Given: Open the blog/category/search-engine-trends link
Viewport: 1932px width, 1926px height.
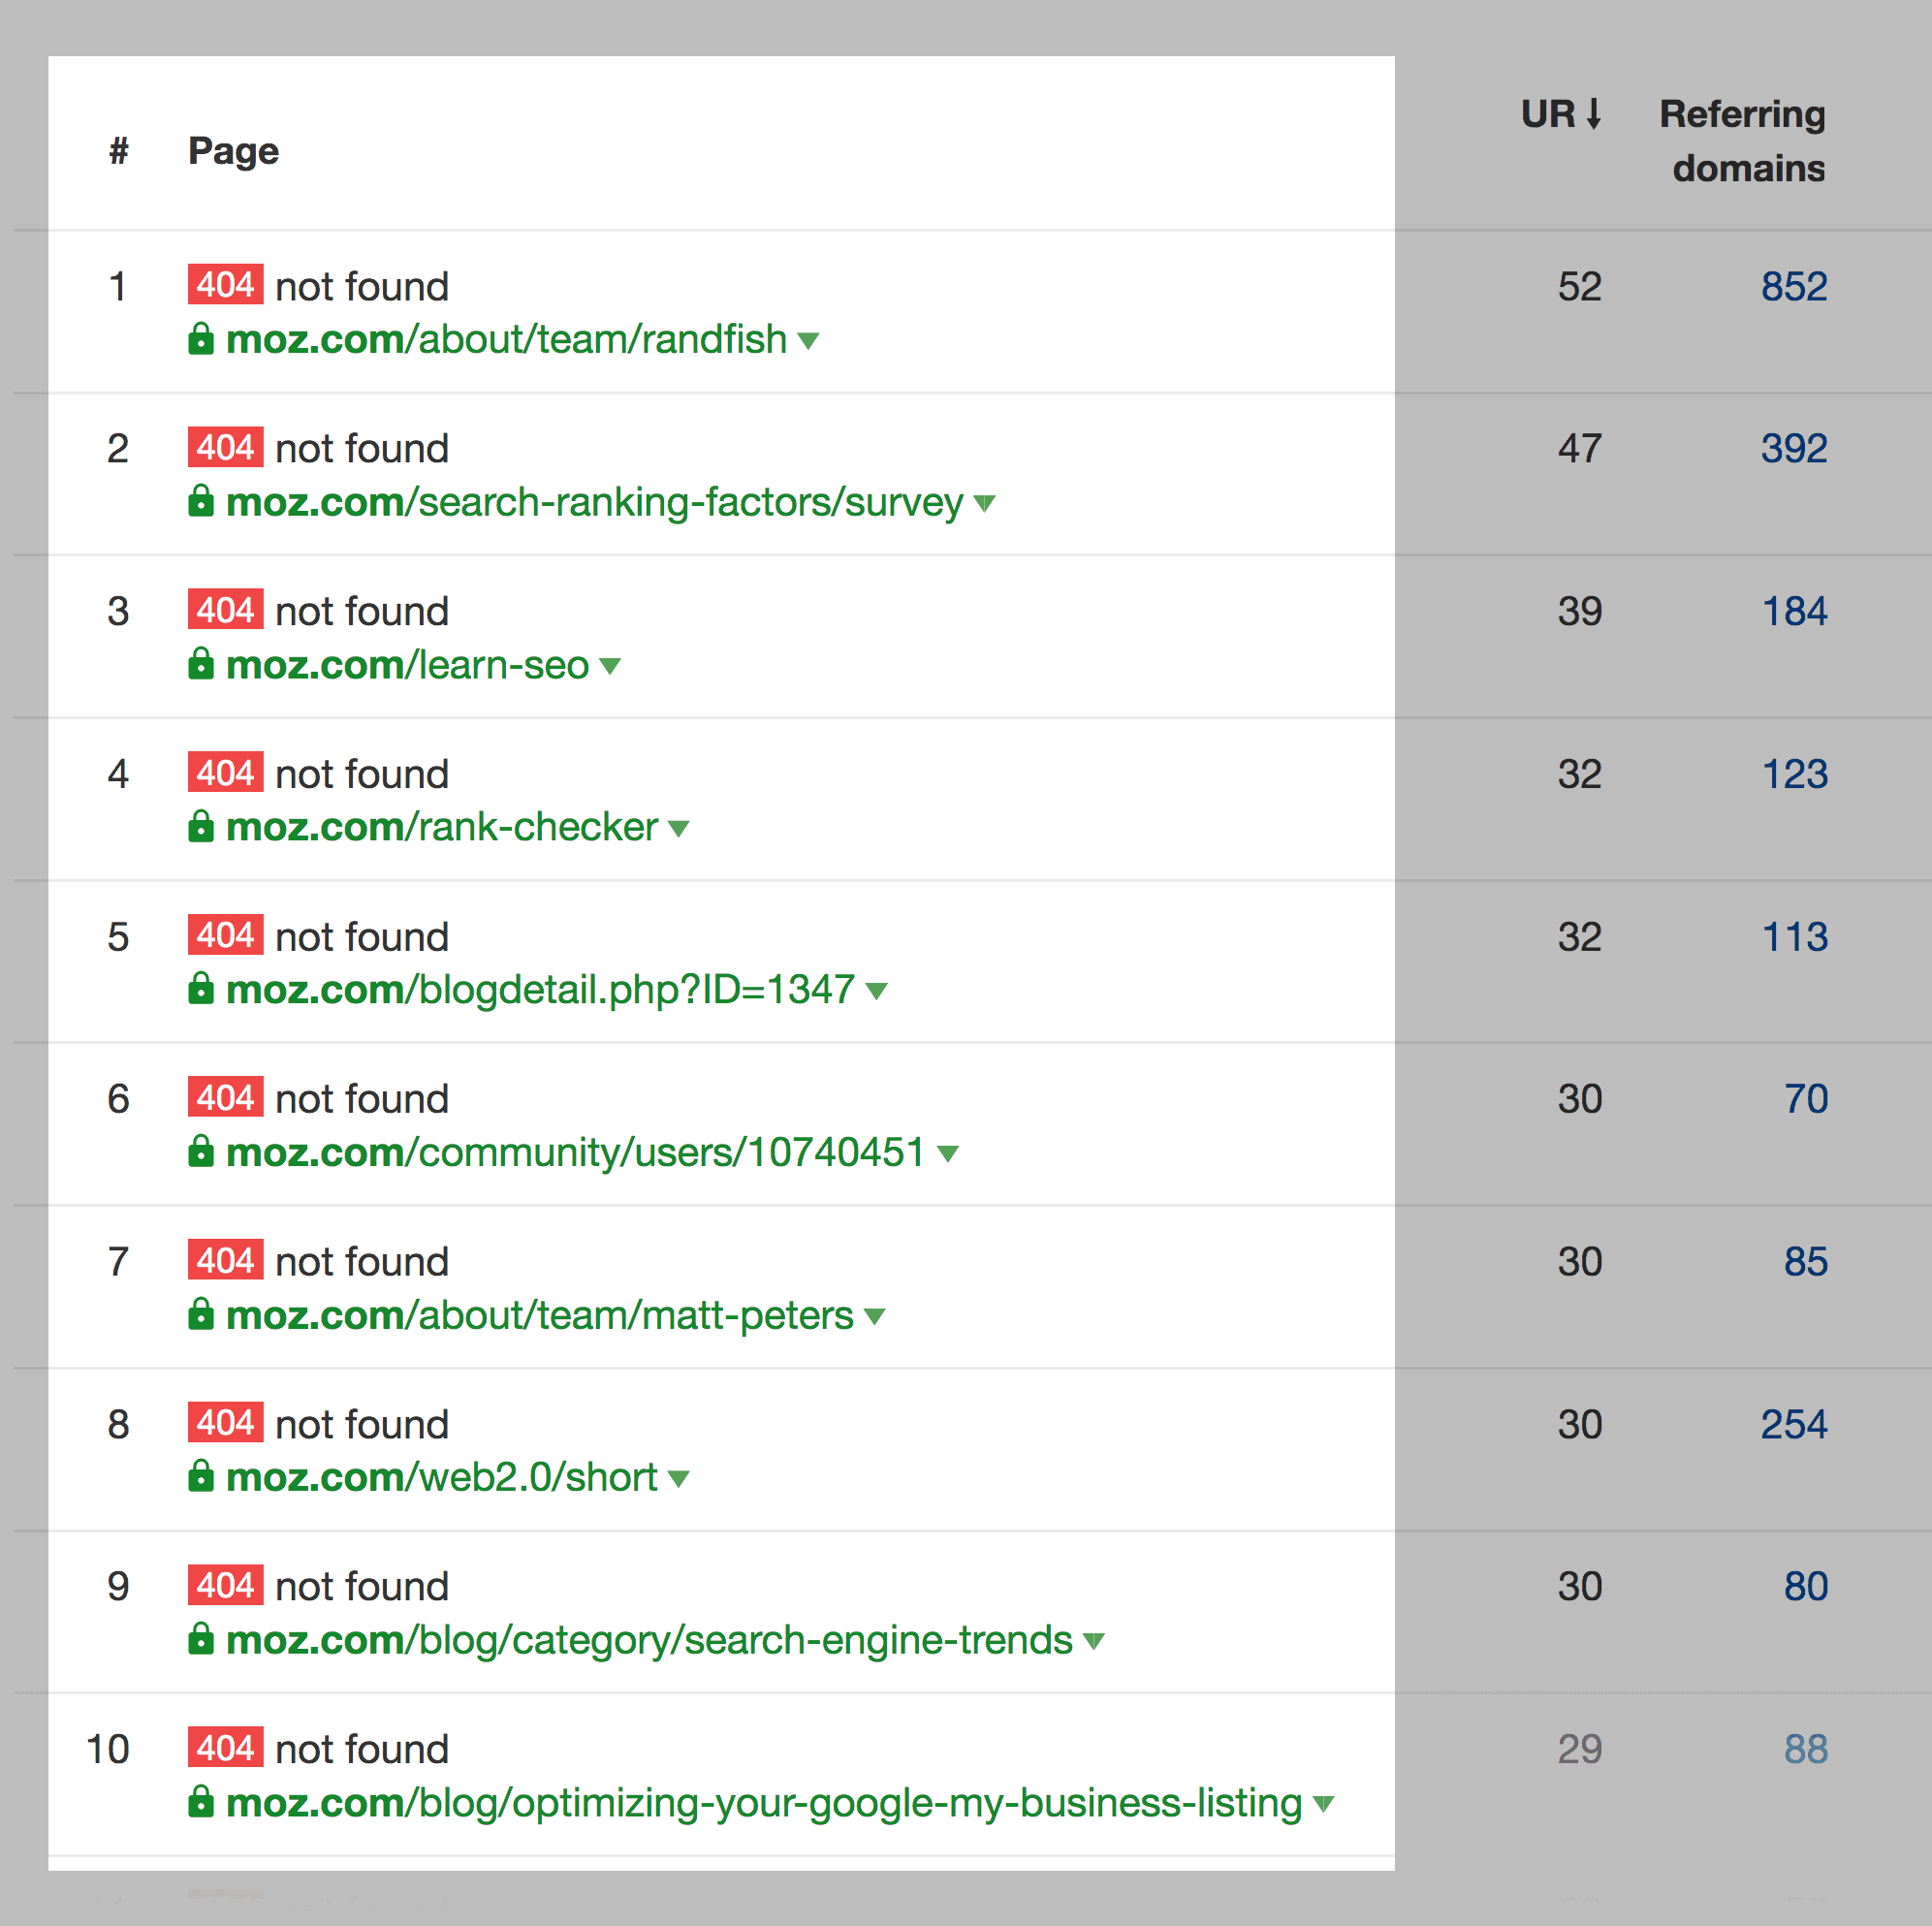Looking at the screenshot, I should click(x=649, y=1640).
